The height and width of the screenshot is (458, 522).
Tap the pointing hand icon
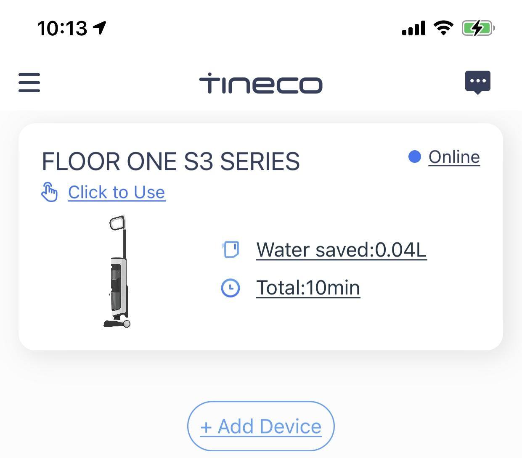click(x=49, y=192)
